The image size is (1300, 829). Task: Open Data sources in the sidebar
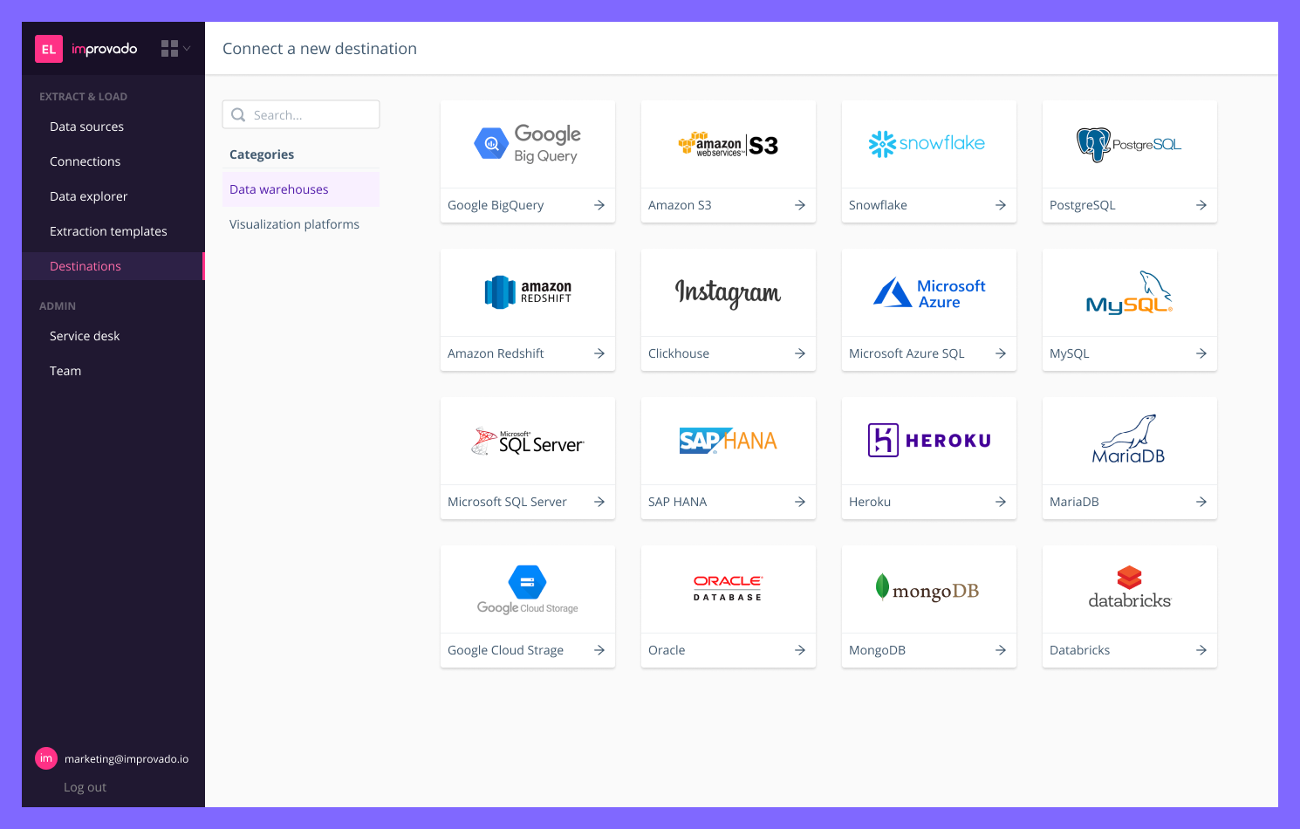point(86,127)
